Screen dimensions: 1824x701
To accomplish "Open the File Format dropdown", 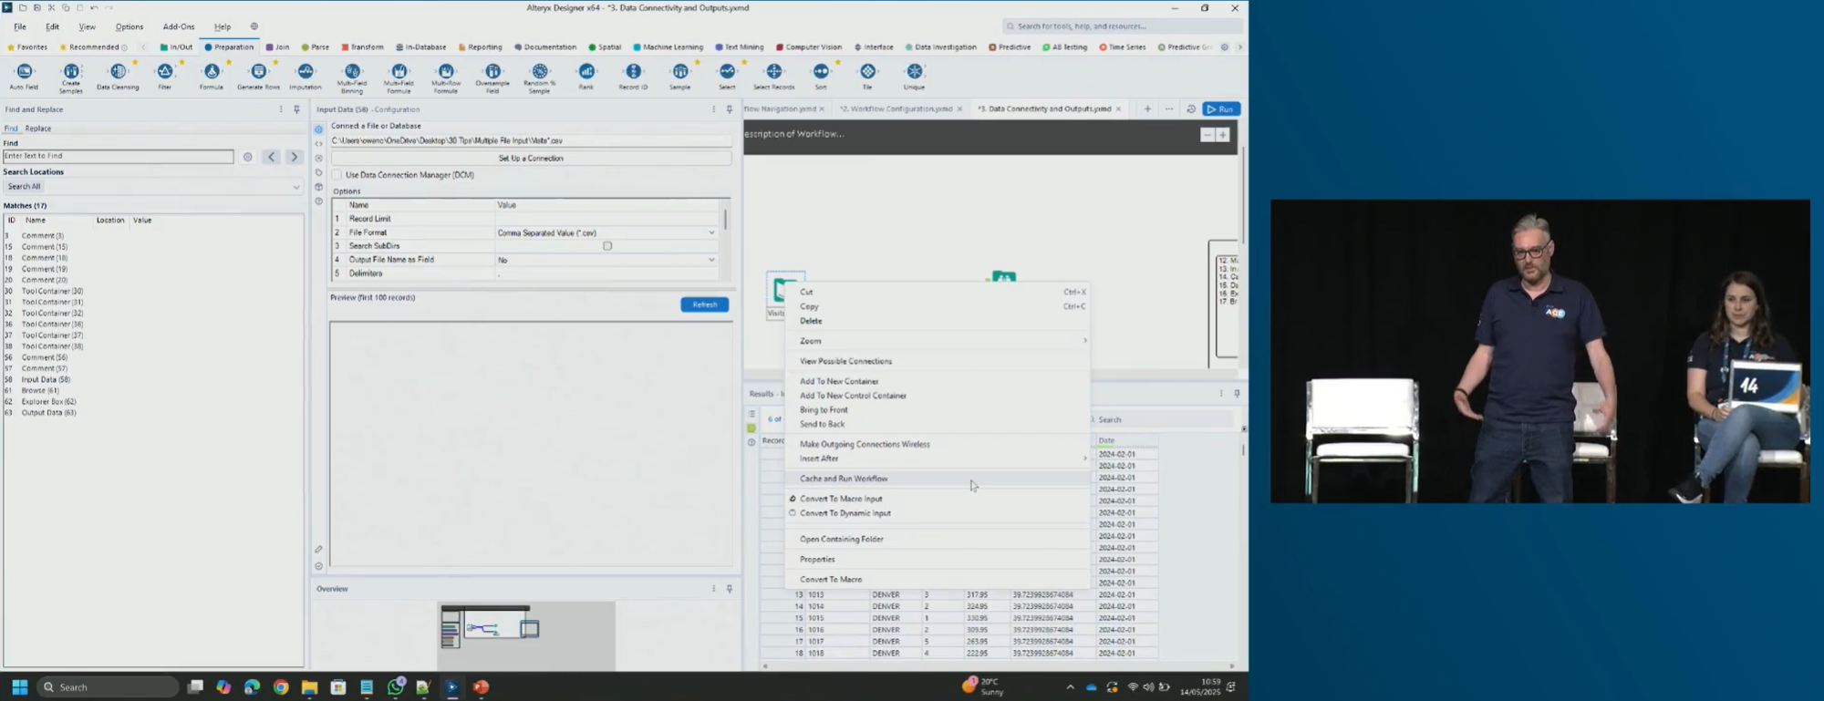I will [x=712, y=232].
